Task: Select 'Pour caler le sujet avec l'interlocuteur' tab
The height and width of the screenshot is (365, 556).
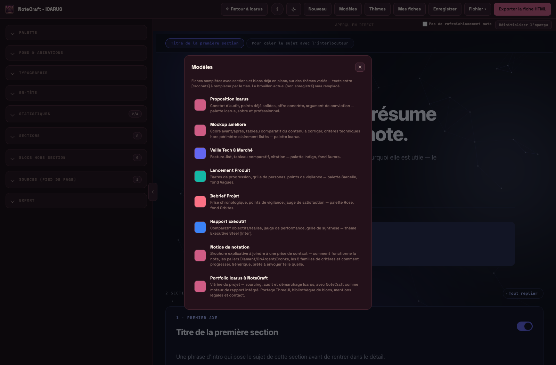Action: 300,43
